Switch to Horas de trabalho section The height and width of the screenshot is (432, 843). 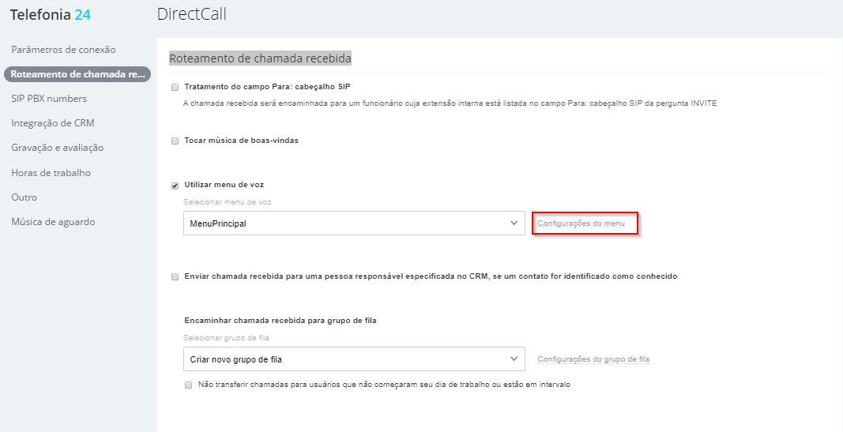51,172
